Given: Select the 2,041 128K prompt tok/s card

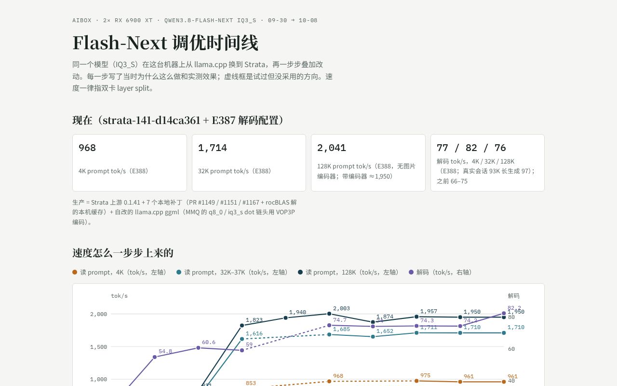Looking at the screenshot, I should 368,163.
